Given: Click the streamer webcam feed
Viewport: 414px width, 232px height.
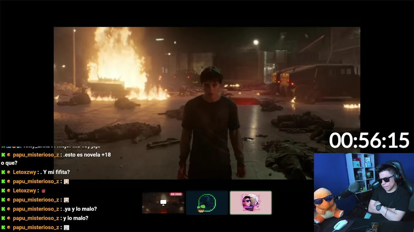Looking at the screenshot, I should click(x=364, y=193).
